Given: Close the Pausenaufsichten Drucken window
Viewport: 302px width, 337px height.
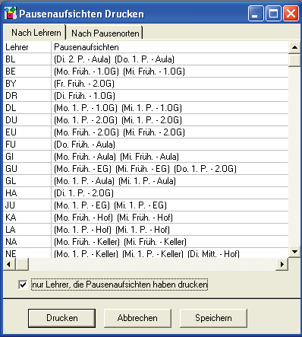Looking at the screenshot, I should point(291,14).
